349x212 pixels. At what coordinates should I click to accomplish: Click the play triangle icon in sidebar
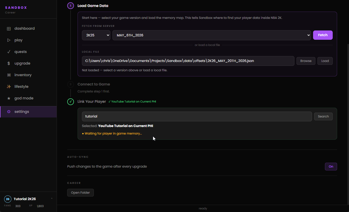[x=9, y=40]
